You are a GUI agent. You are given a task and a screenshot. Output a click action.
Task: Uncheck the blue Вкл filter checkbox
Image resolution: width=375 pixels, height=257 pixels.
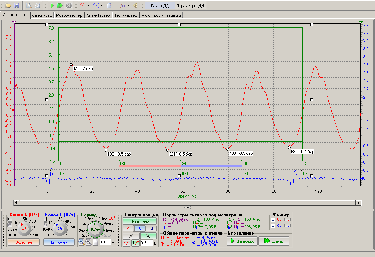pos(273,226)
